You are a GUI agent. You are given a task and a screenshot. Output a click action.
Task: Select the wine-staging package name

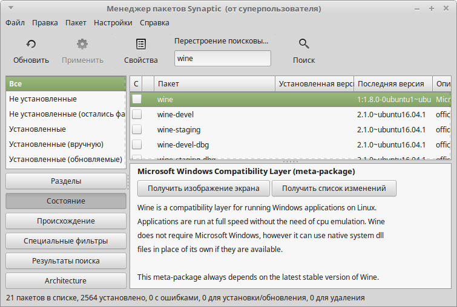[179, 130]
